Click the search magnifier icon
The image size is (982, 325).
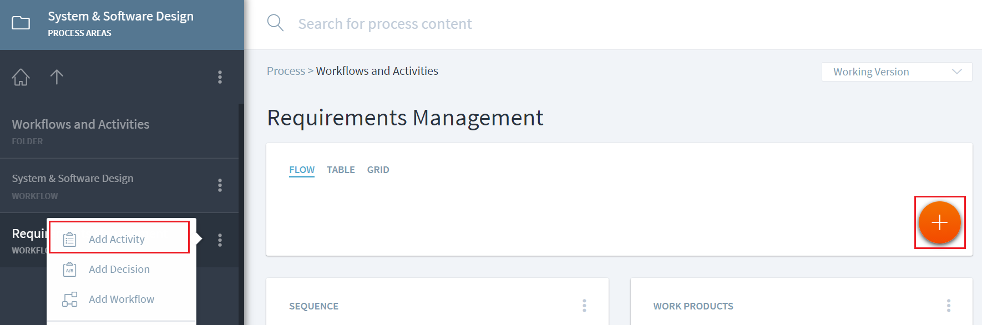pos(275,23)
